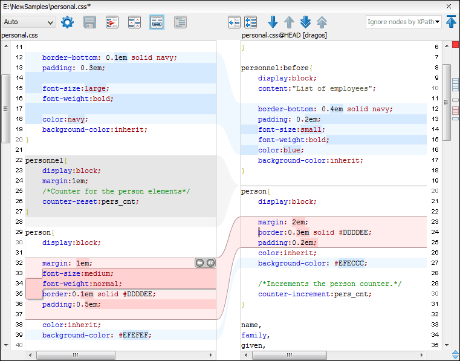Click the left pane horizontal scrollbar thumb
This screenshot has height=361, width=460.
75,355
